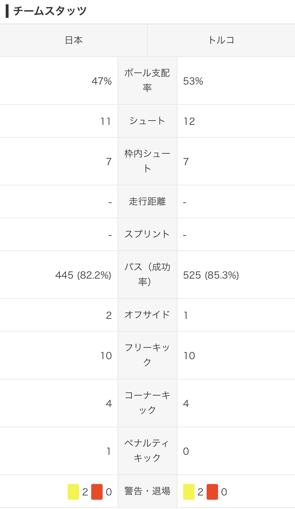Select the トルコ team header
295x509 pixels.
(221, 40)
